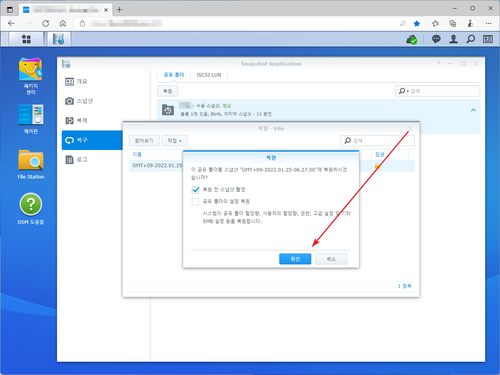Click the browser back arrow
Image resolution: width=500 pixels, height=375 pixels.
tap(11, 23)
